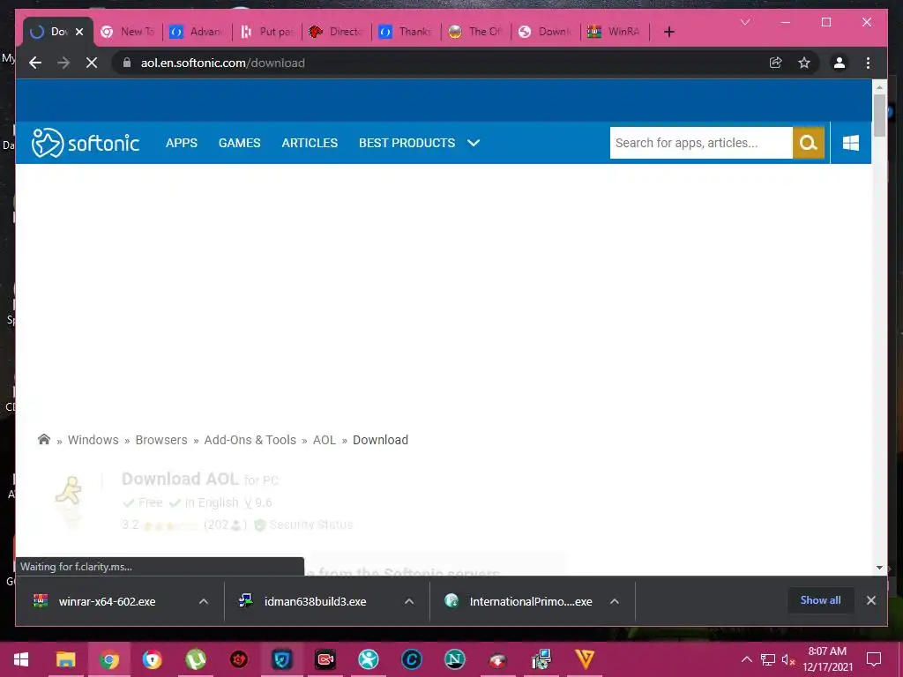This screenshot has width=903, height=677.
Task: Open the N app icon in taskbar
Action: click(x=454, y=659)
